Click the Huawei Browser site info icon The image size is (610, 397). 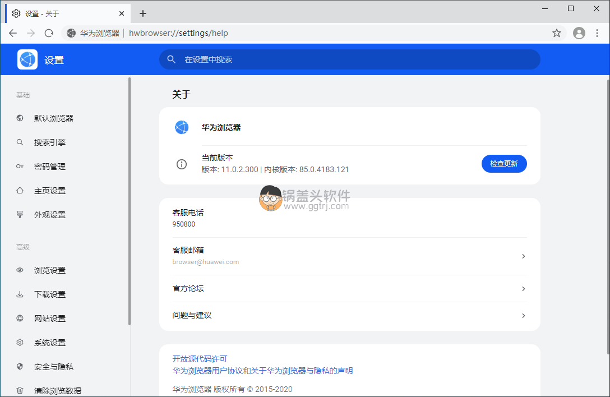tap(71, 33)
